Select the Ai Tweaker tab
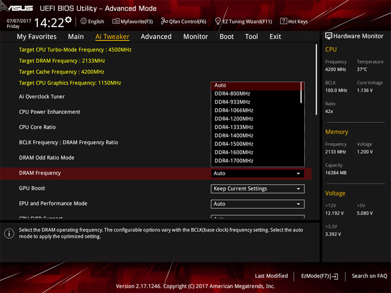The image size is (391, 293). pyautogui.click(x=112, y=37)
